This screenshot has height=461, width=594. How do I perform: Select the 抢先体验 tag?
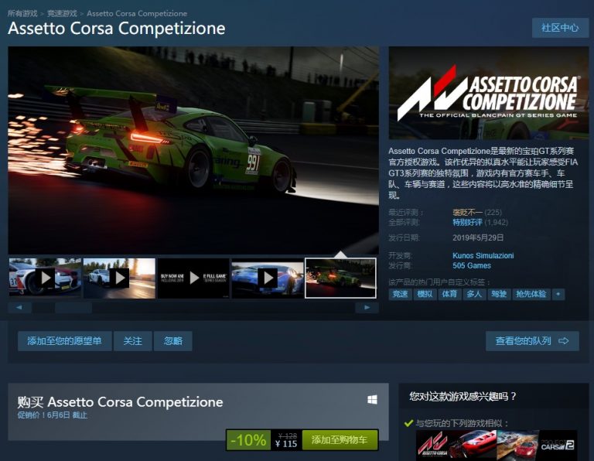531,294
